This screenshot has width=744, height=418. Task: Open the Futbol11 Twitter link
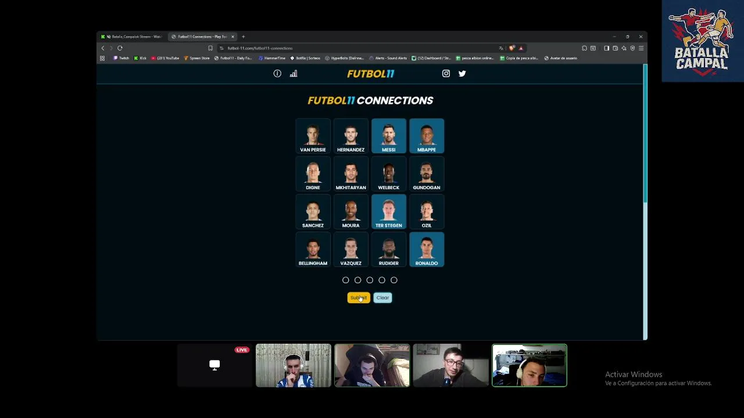click(462, 74)
